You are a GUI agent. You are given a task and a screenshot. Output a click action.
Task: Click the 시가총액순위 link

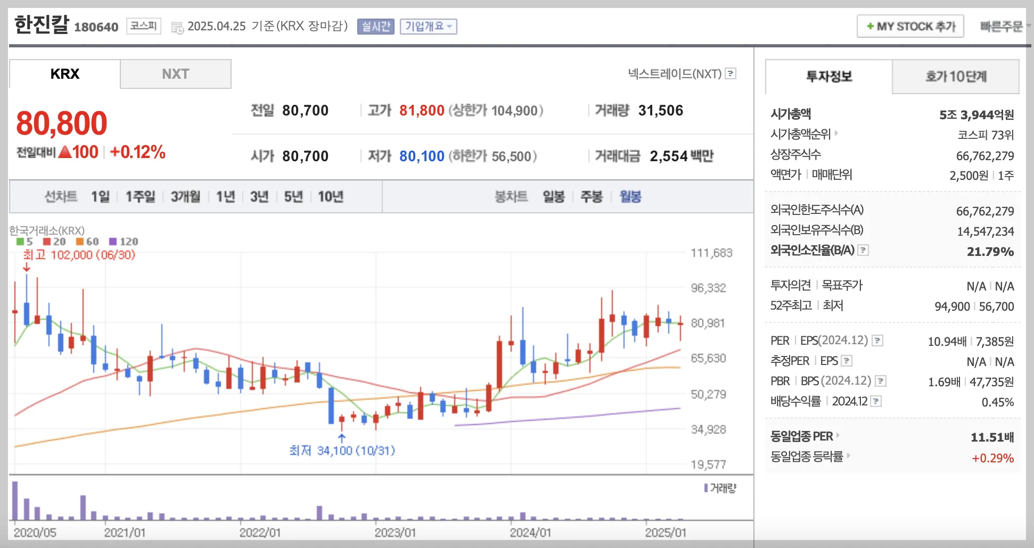[800, 134]
